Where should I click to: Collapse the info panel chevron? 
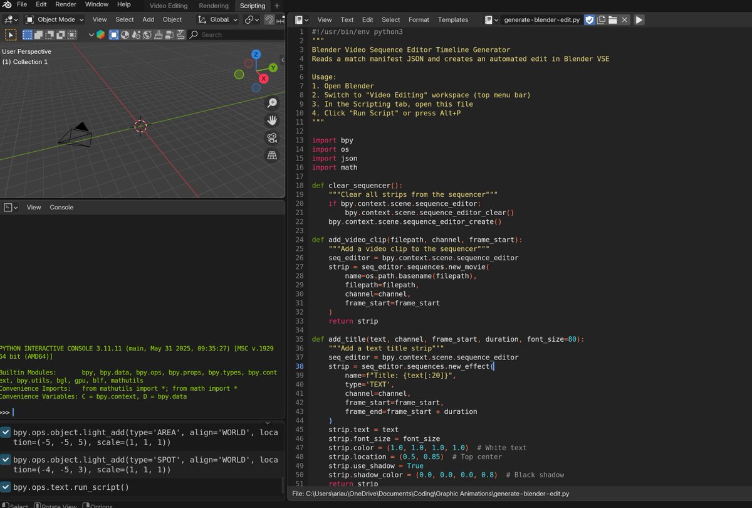[x=268, y=423]
